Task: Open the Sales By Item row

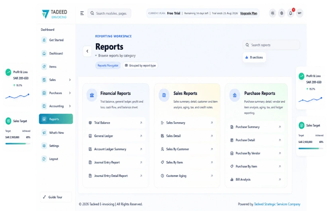Action: tap(187, 162)
